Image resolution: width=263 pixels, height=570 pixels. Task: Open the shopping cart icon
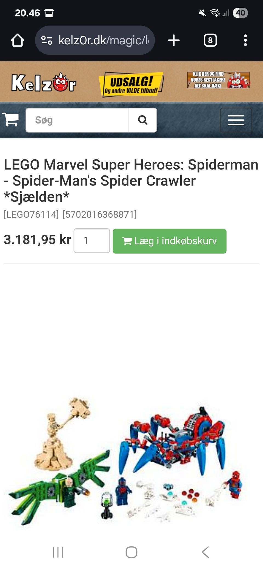coord(11,119)
